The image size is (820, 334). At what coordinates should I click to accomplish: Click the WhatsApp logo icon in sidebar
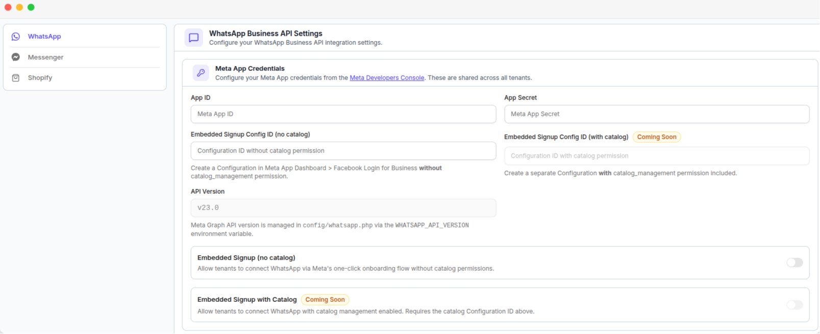click(16, 37)
